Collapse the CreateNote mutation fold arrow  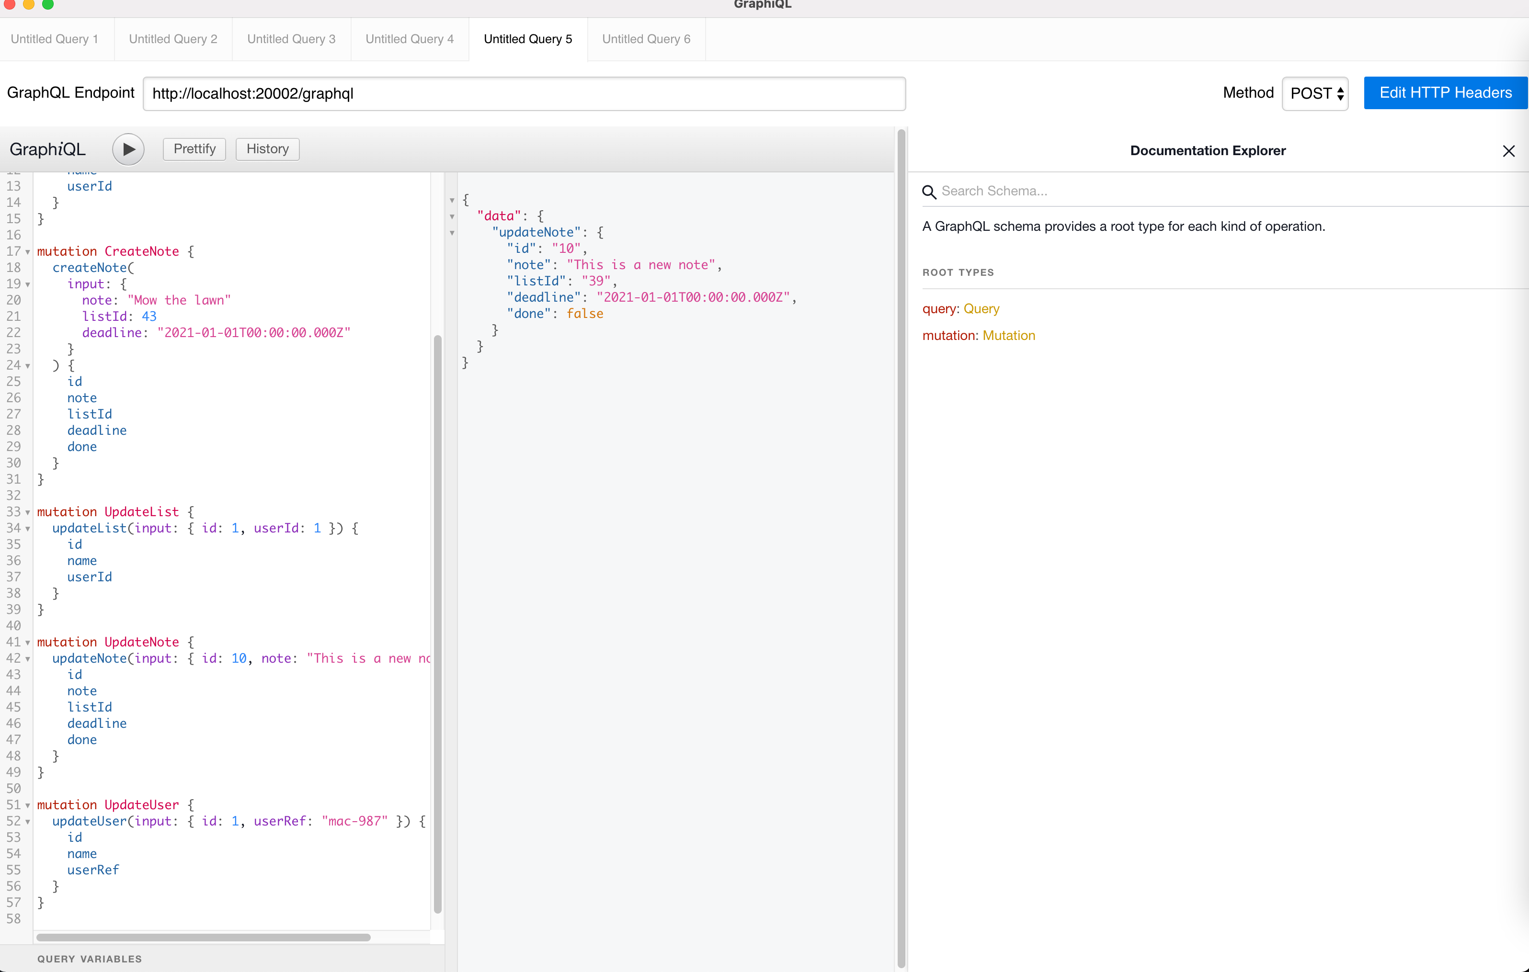tap(28, 252)
